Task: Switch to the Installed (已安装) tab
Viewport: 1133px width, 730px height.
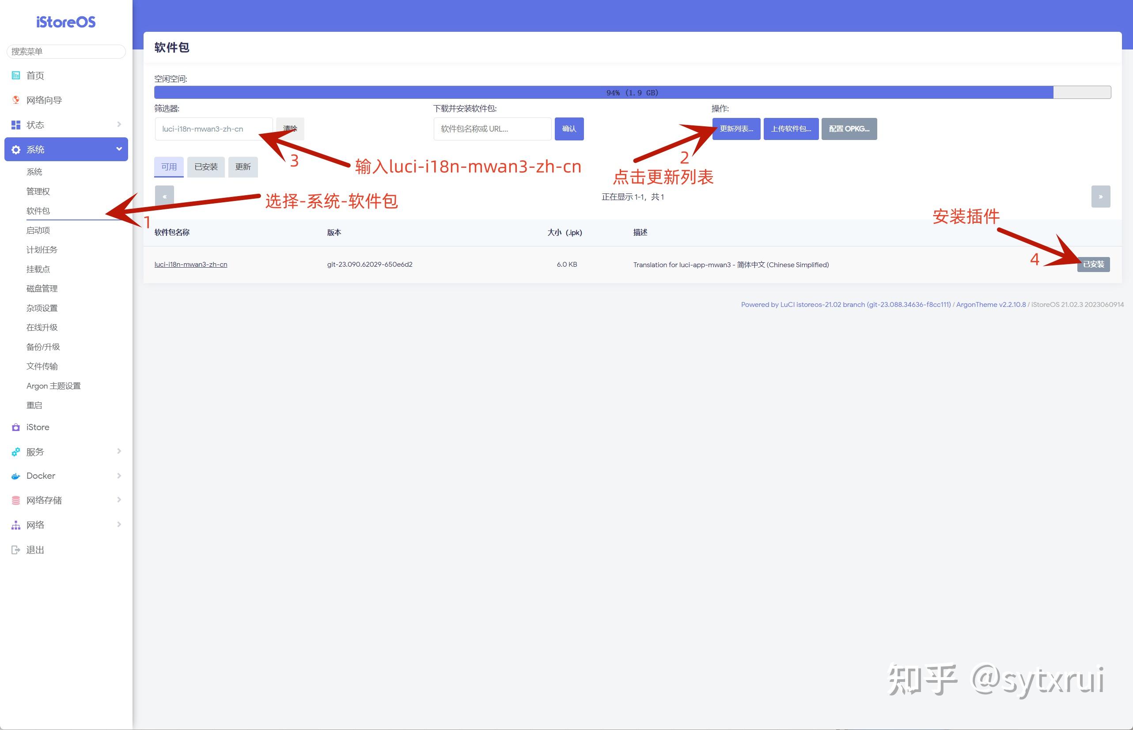Action: (x=206, y=167)
